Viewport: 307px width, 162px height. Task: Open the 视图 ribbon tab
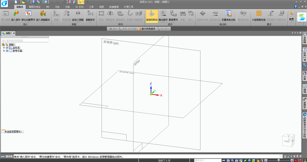pos(101,7)
